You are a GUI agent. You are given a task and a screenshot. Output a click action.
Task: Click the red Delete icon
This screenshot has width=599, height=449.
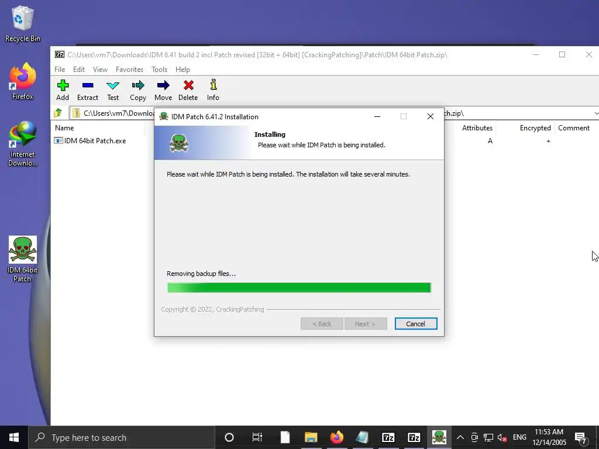pyautogui.click(x=188, y=90)
